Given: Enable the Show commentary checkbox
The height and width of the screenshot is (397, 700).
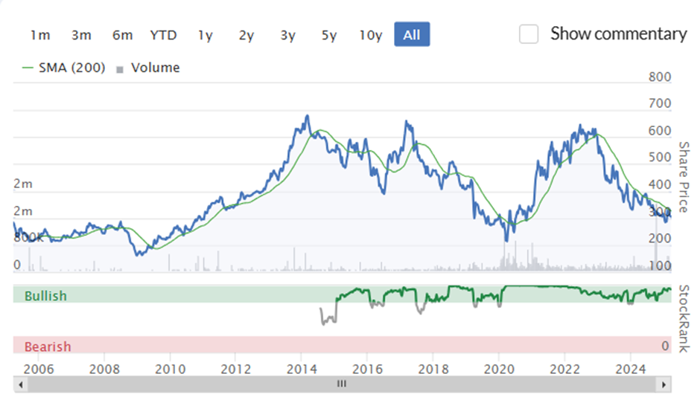Looking at the screenshot, I should (529, 34).
